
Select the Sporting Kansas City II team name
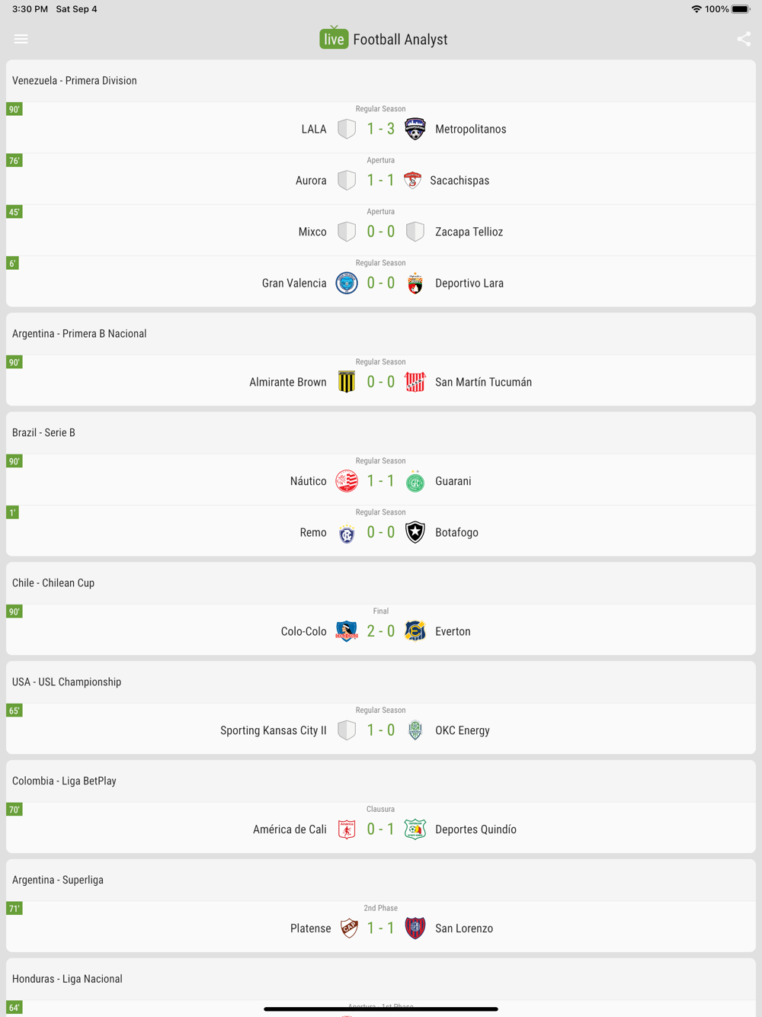point(273,730)
